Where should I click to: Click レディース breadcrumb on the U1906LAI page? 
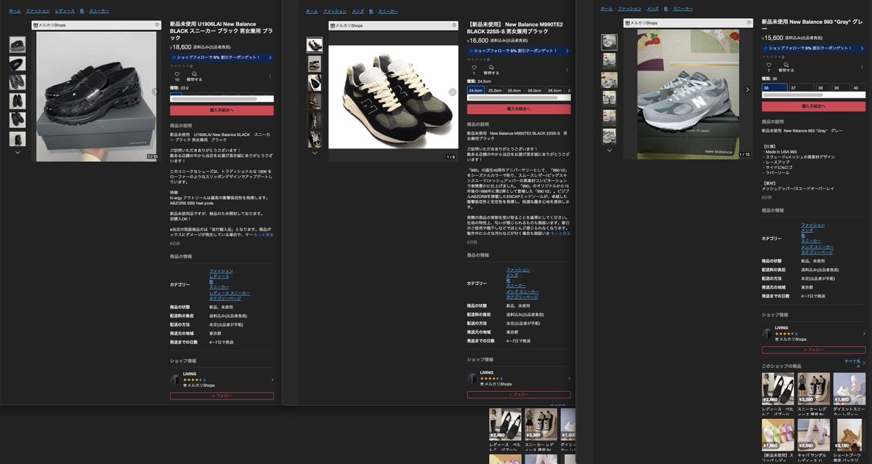(x=65, y=12)
